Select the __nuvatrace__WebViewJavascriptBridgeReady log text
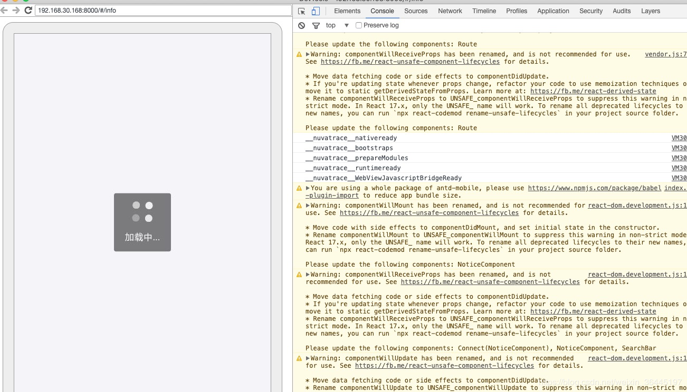The width and height of the screenshot is (687, 392). (x=384, y=178)
